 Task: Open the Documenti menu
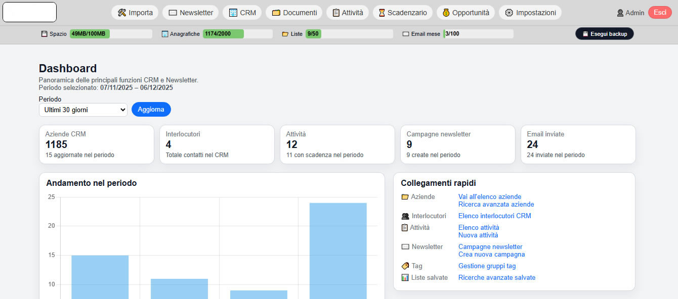[294, 13]
